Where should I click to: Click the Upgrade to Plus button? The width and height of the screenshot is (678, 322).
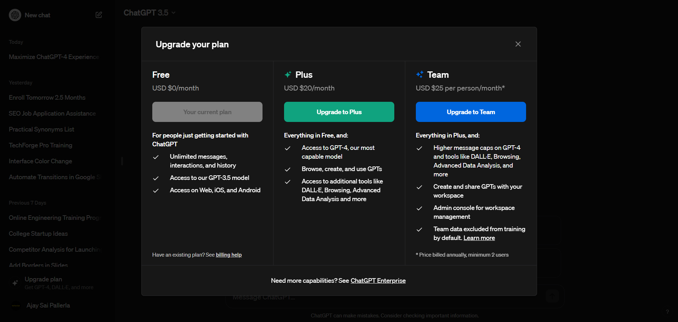click(x=339, y=112)
